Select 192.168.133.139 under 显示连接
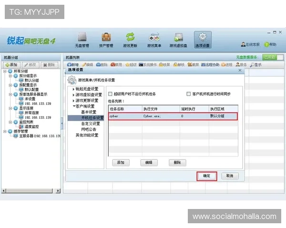 pos(38,117)
